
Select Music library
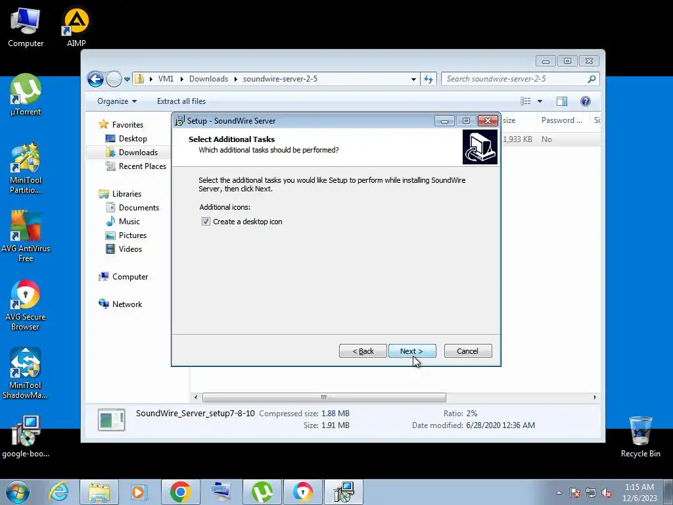129,222
